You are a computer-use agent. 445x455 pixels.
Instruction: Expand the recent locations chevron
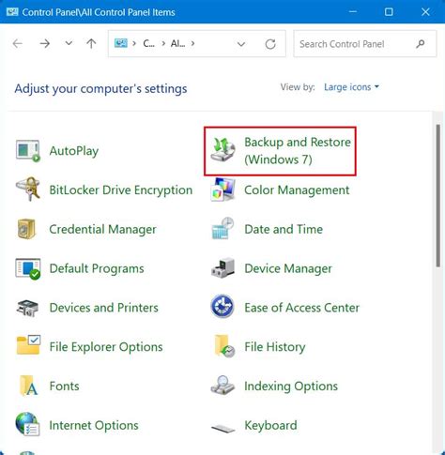click(69, 43)
